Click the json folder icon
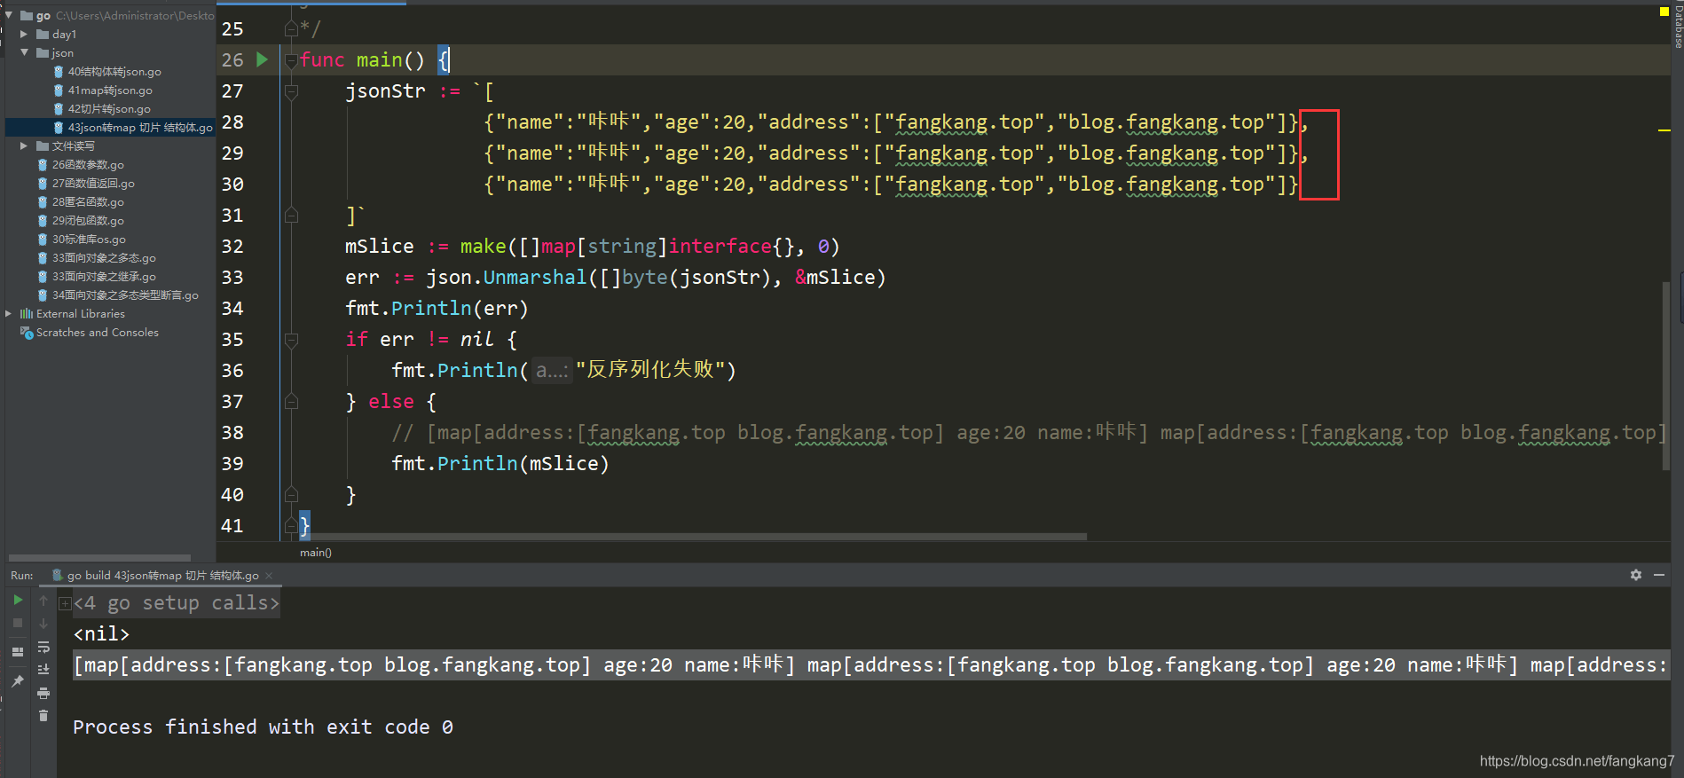The height and width of the screenshot is (778, 1684). pyautogui.click(x=43, y=52)
